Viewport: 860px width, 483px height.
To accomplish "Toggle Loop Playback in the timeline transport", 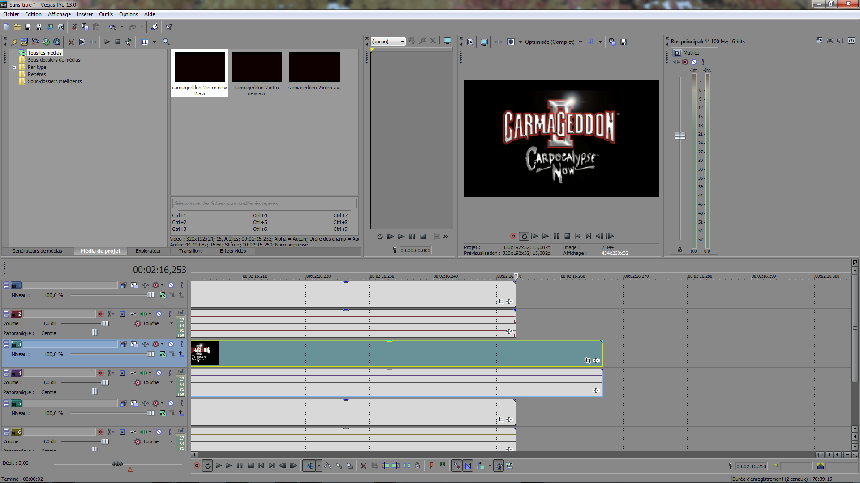I will coord(208,466).
